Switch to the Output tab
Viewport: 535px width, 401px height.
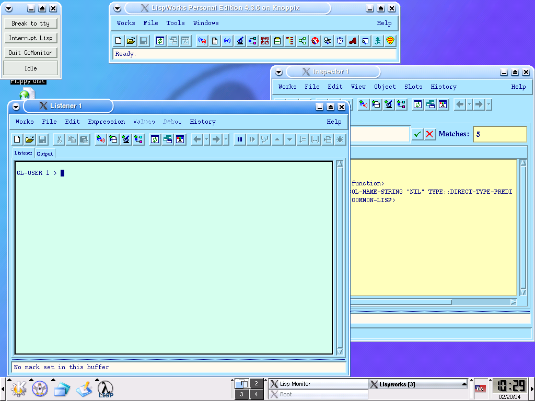point(44,154)
